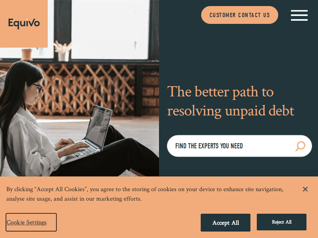The height and width of the screenshot is (238, 318).
Task: Dismiss the cookie banner with X
Action: (x=305, y=189)
